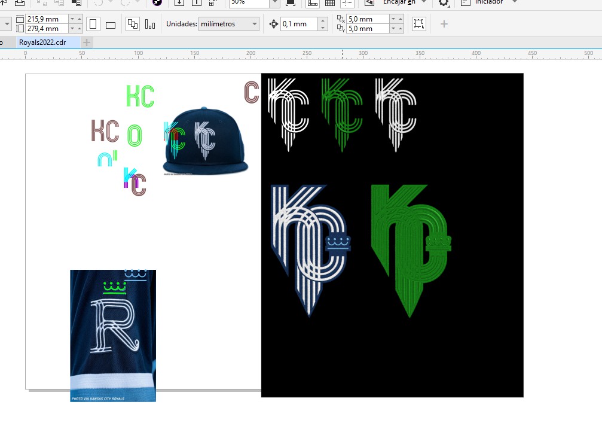Viewport: 602px width, 423px height.
Task: Click the Publish to PDF icon
Action: coord(213,2)
